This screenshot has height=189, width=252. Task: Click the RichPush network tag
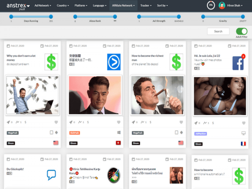pos(75,133)
